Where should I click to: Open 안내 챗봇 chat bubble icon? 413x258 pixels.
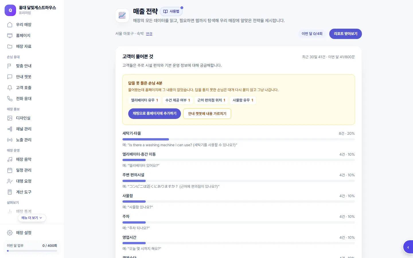(x=10, y=77)
